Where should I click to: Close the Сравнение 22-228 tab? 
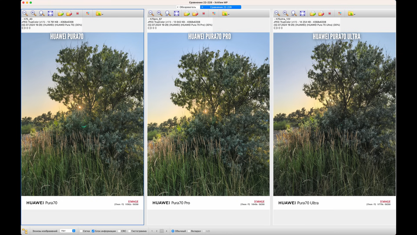(202, 7)
